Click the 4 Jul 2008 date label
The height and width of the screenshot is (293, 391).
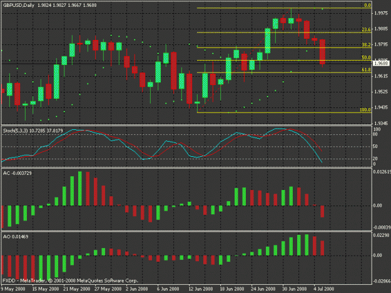pos(323,289)
